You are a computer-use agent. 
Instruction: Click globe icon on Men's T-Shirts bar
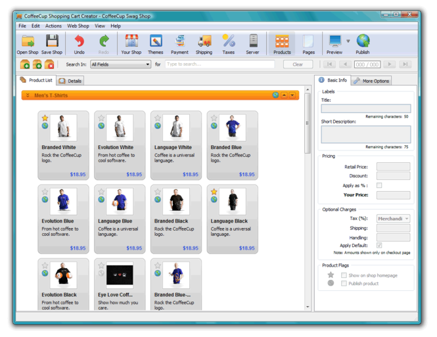[275, 95]
